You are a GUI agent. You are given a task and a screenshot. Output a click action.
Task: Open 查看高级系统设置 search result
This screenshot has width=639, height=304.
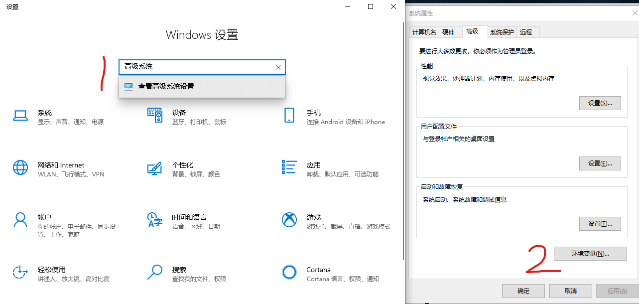202,86
